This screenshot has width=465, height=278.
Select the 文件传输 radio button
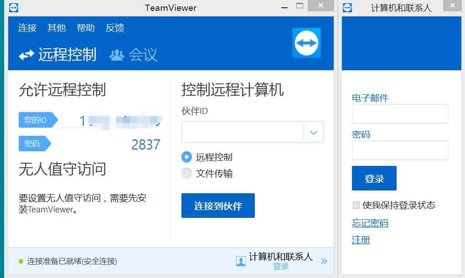[x=186, y=173]
